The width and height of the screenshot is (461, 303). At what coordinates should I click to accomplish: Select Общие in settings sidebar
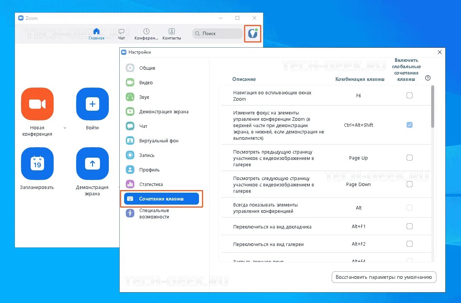147,68
